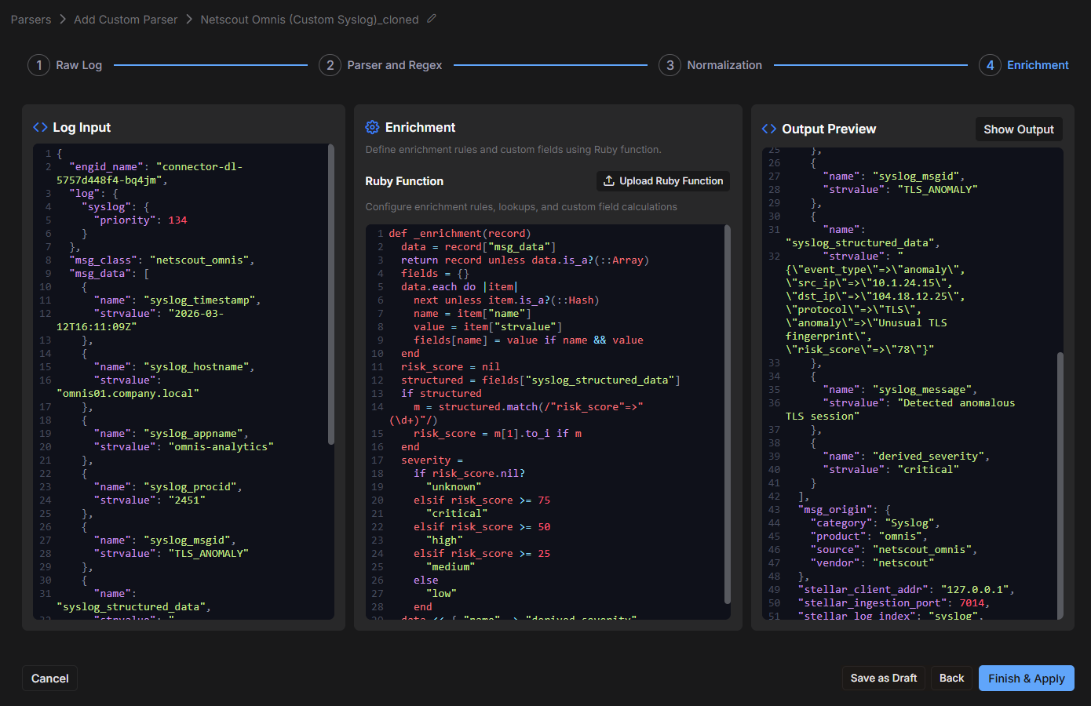This screenshot has width=1091, height=706.
Task: Click "TLS_ANOMALY" strvalue in Output Preview
Action: click(x=938, y=190)
